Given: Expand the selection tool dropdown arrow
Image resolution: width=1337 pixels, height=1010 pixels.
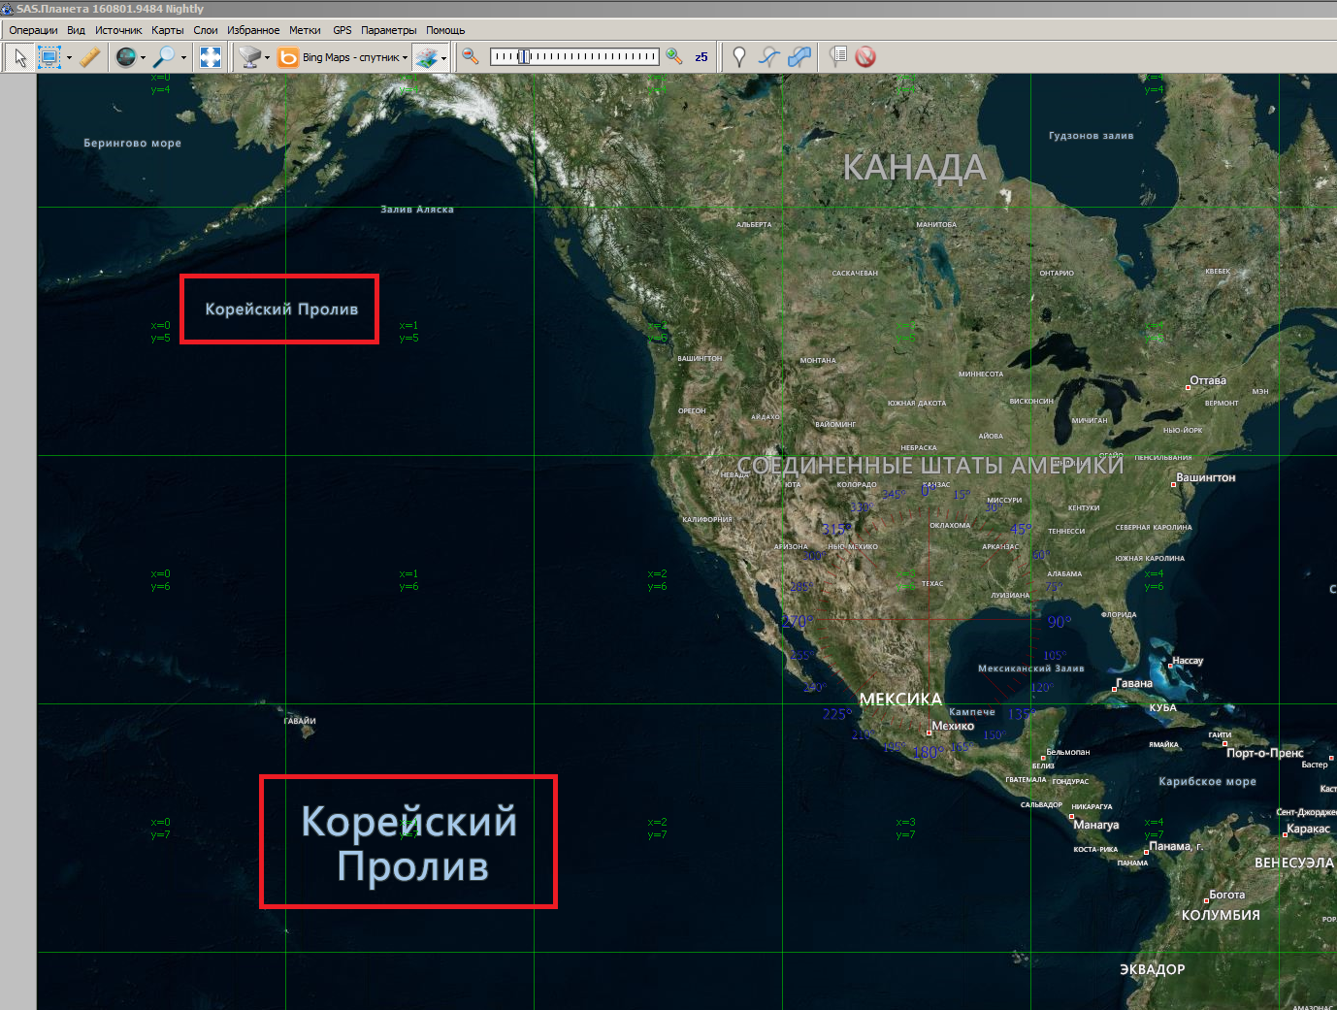Looking at the screenshot, I should 69,58.
